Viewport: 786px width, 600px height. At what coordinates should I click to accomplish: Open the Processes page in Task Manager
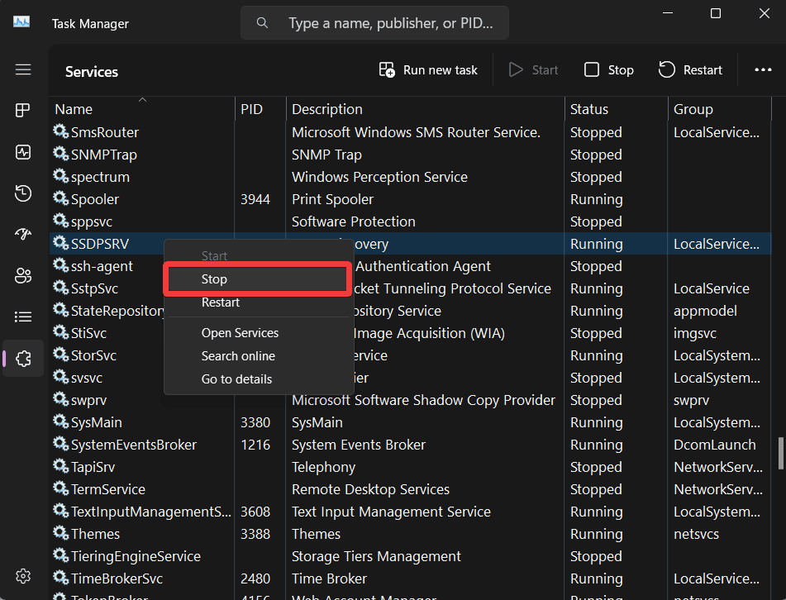[22, 110]
